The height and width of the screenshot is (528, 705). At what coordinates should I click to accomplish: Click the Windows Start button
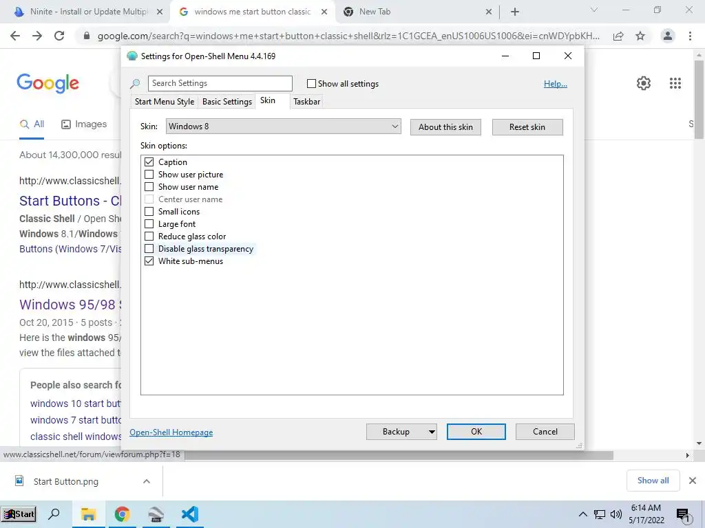[x=19, y=514]
